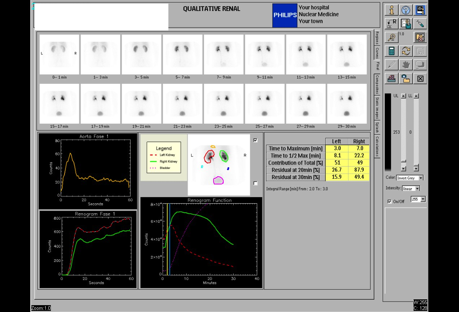Select the 5-- 7 min frame thumbnail
This screenshot has width=459, height=312.
pyautogui.click(x=182, y=55)
